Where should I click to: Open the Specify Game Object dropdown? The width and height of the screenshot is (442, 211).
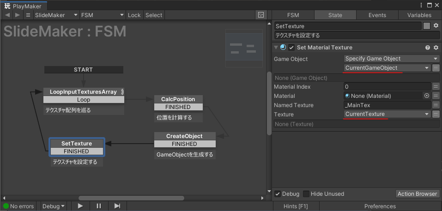[391, 59]
